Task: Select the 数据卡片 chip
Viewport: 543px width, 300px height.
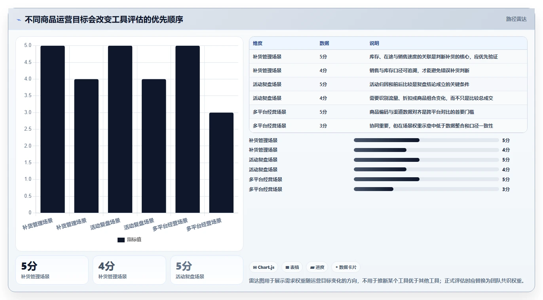Action: point(346,267)
